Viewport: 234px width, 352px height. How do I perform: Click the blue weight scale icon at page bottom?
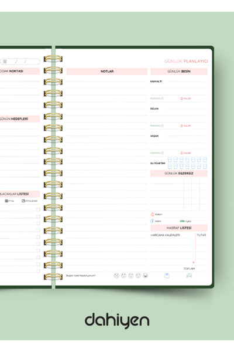pos(167,276)
